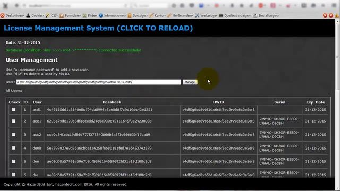
Task: Reload via the License Management System title
Action: (98, 28)
